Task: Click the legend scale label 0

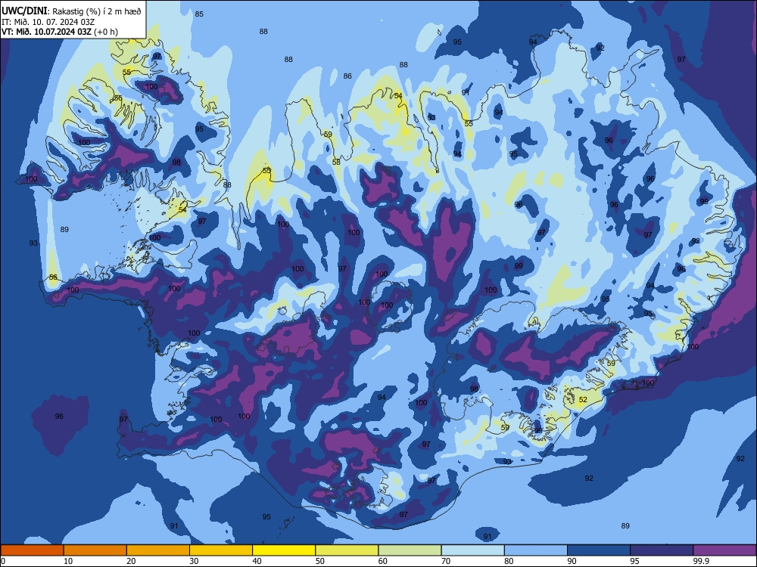Action: tap(3, 561)
